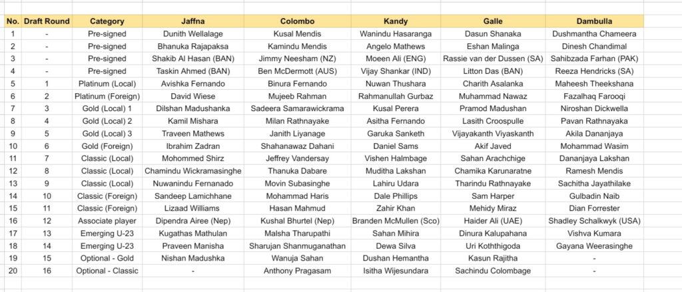Image resolution: width=682 pixels, height=292 pixels.
Task: Click the Colombo header cell
Action: [x=298, y=21]
